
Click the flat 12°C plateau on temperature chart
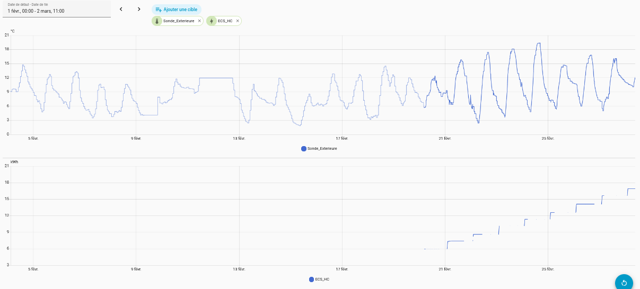tap(216, 78)
